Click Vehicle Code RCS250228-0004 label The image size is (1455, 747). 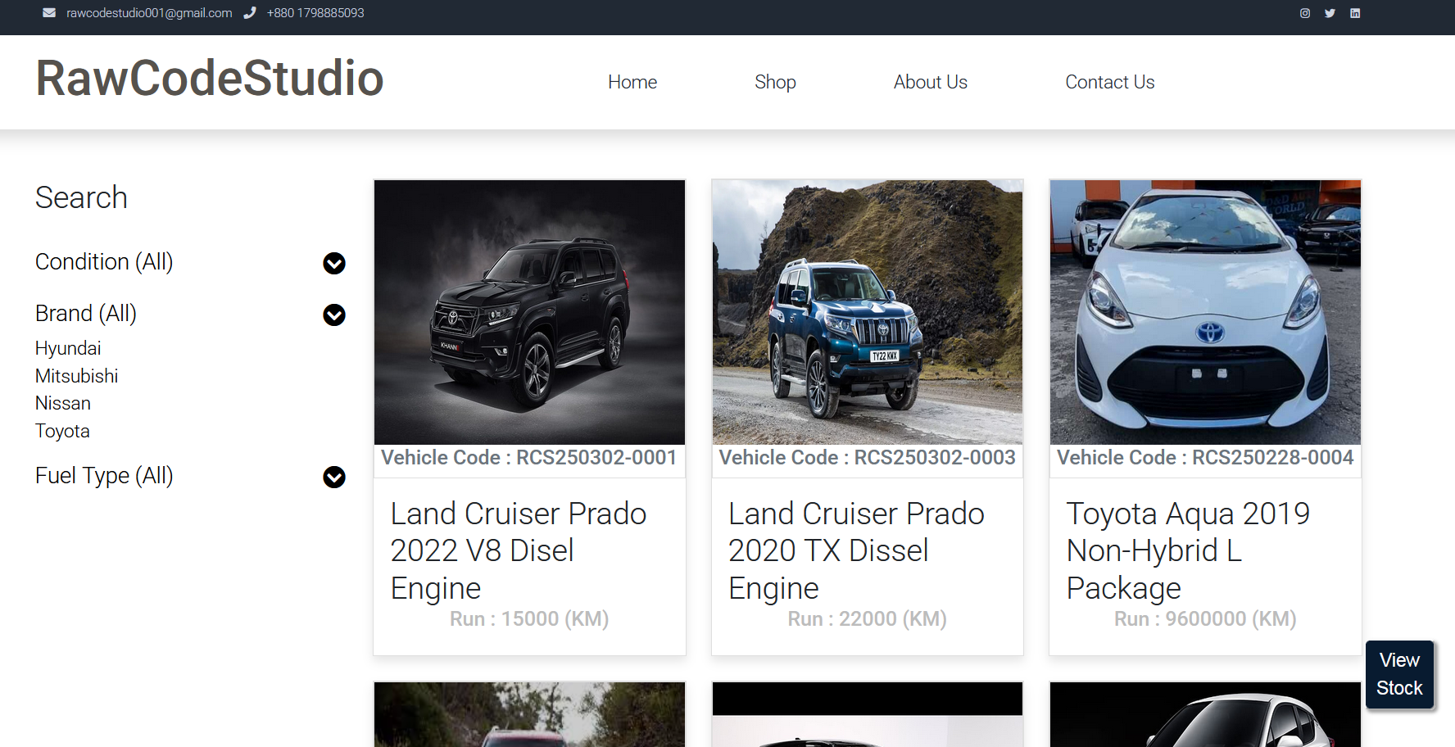(x=1205, y=458)
